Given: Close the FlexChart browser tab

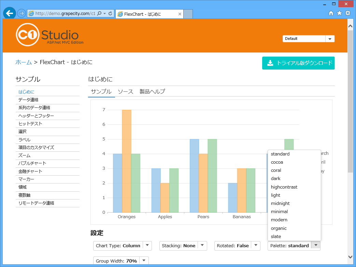Looking at the screenshot, I should tap(180, 14).
